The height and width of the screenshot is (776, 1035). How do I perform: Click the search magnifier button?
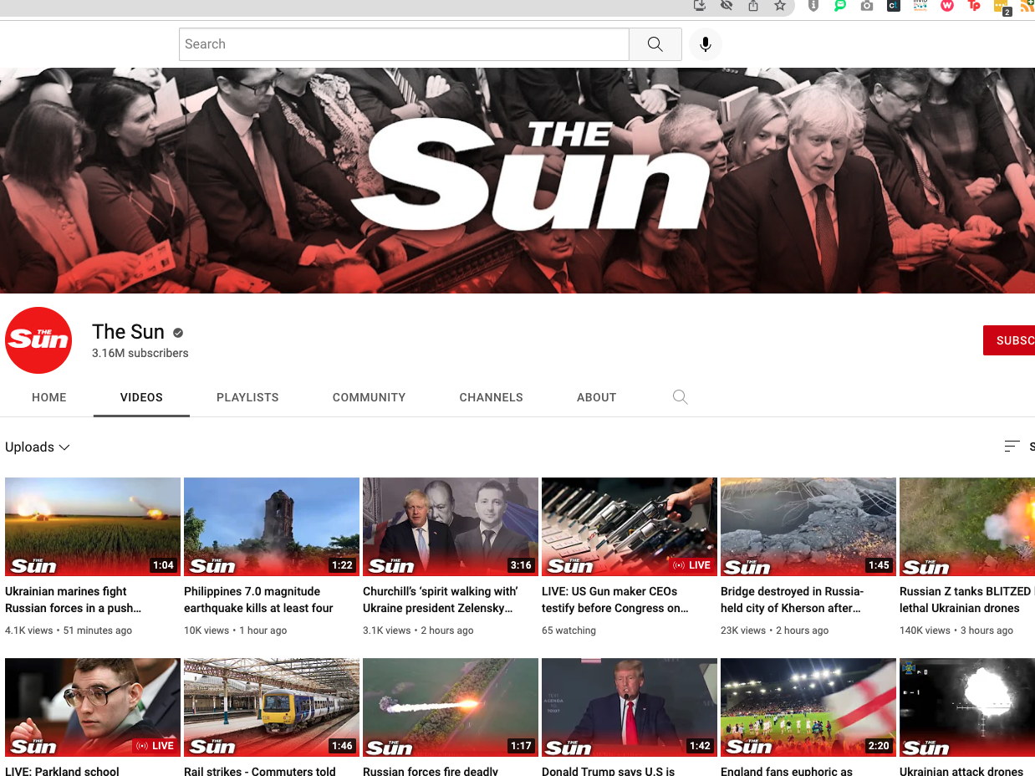[655, 44]
